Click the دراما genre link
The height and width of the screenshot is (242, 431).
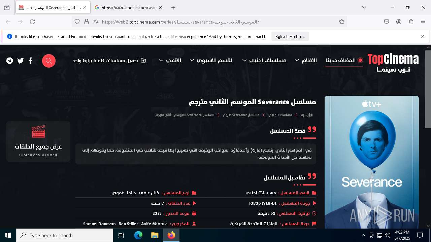131,193
